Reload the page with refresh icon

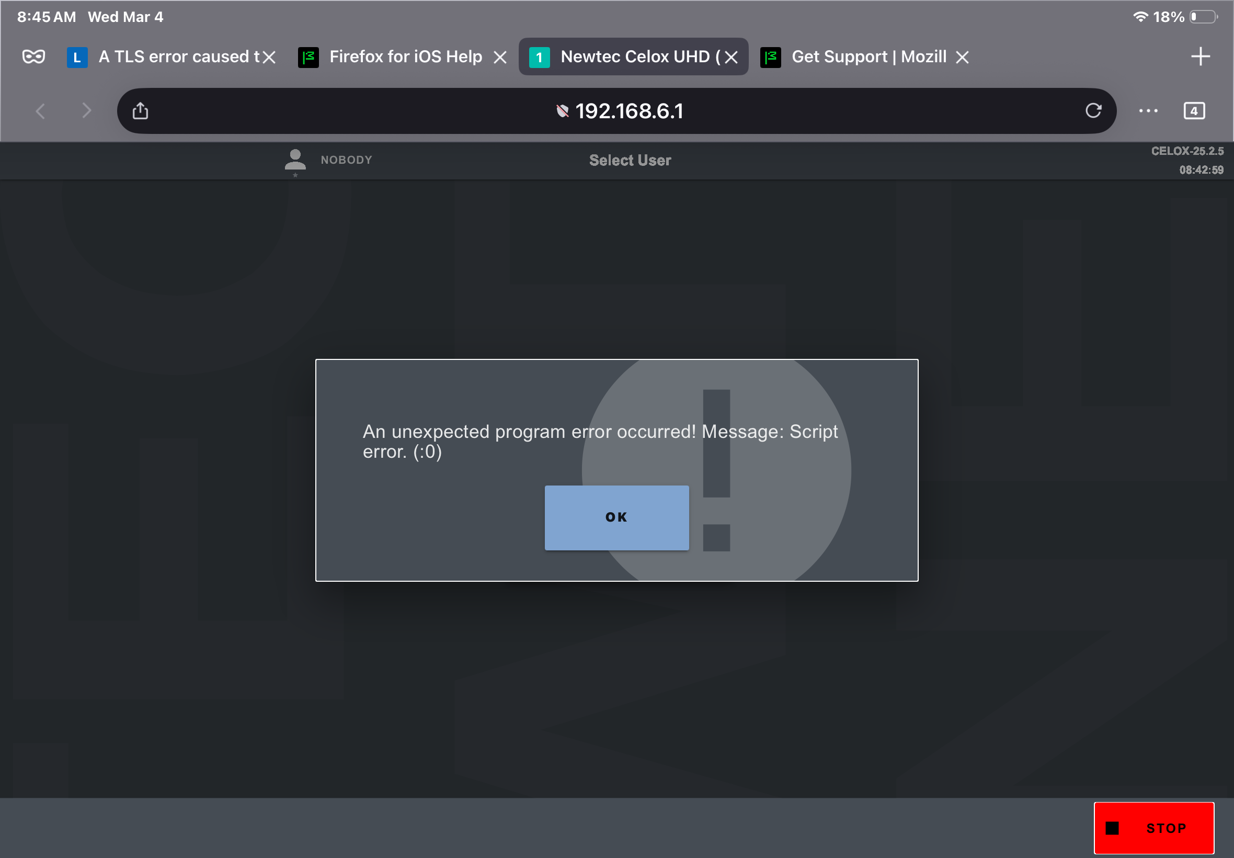coord(1093,111)
